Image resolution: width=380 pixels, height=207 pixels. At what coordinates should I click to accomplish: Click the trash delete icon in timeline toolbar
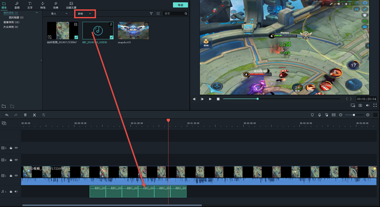(25, 115)
